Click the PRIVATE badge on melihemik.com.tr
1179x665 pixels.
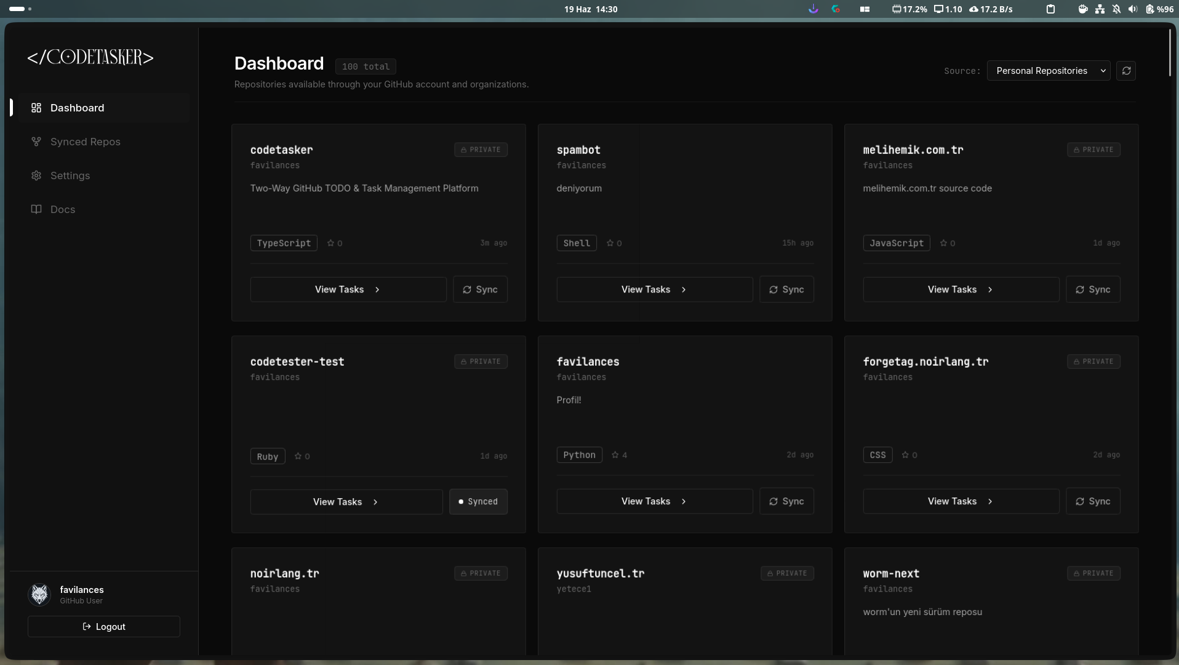[x=1093, y=150]
